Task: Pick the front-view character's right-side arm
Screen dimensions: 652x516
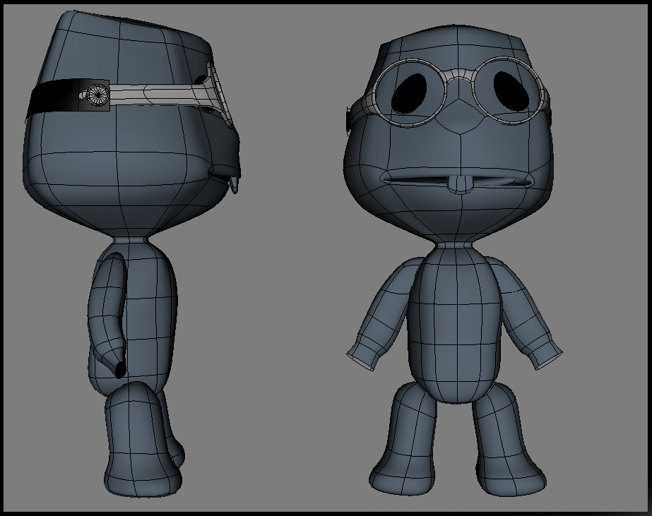Action: pyautogui.click(x=525, y=313)
